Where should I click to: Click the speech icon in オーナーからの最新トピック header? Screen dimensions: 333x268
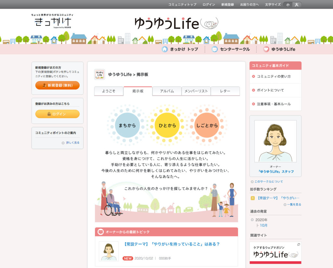click(101, 232)
